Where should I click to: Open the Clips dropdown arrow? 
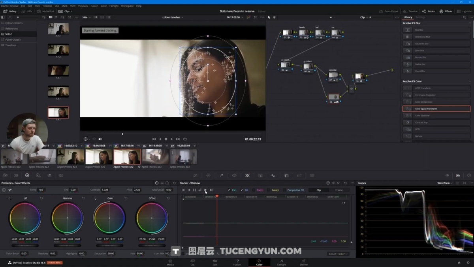(71, 11)
